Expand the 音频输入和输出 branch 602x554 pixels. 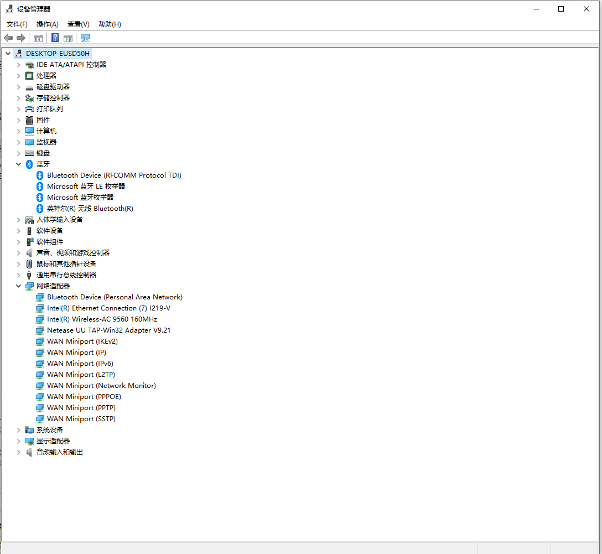pos(18,452)
